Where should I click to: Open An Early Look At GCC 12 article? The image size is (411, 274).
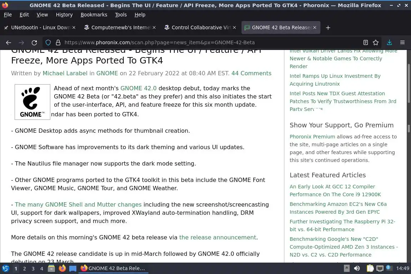pyautogui.click(x=335, y=191)
